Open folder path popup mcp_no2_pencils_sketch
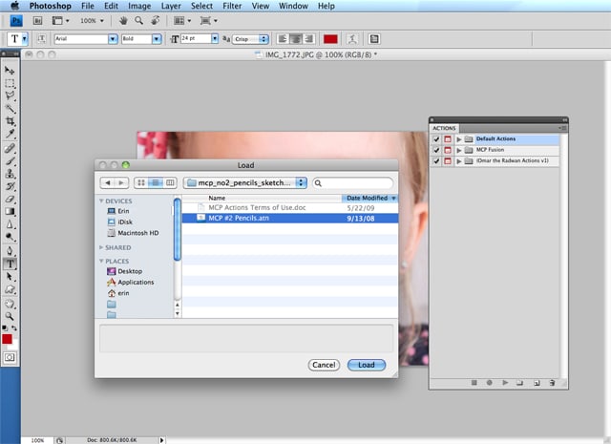 click(x=245, y=182)
